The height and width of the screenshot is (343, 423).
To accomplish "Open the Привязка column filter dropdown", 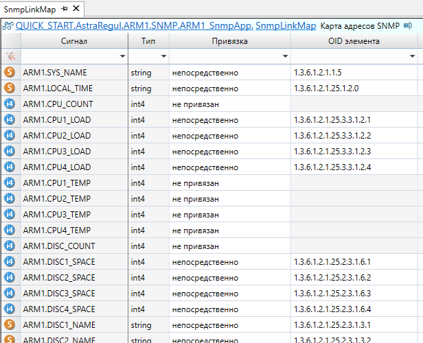I will click(x=285, y=56).
